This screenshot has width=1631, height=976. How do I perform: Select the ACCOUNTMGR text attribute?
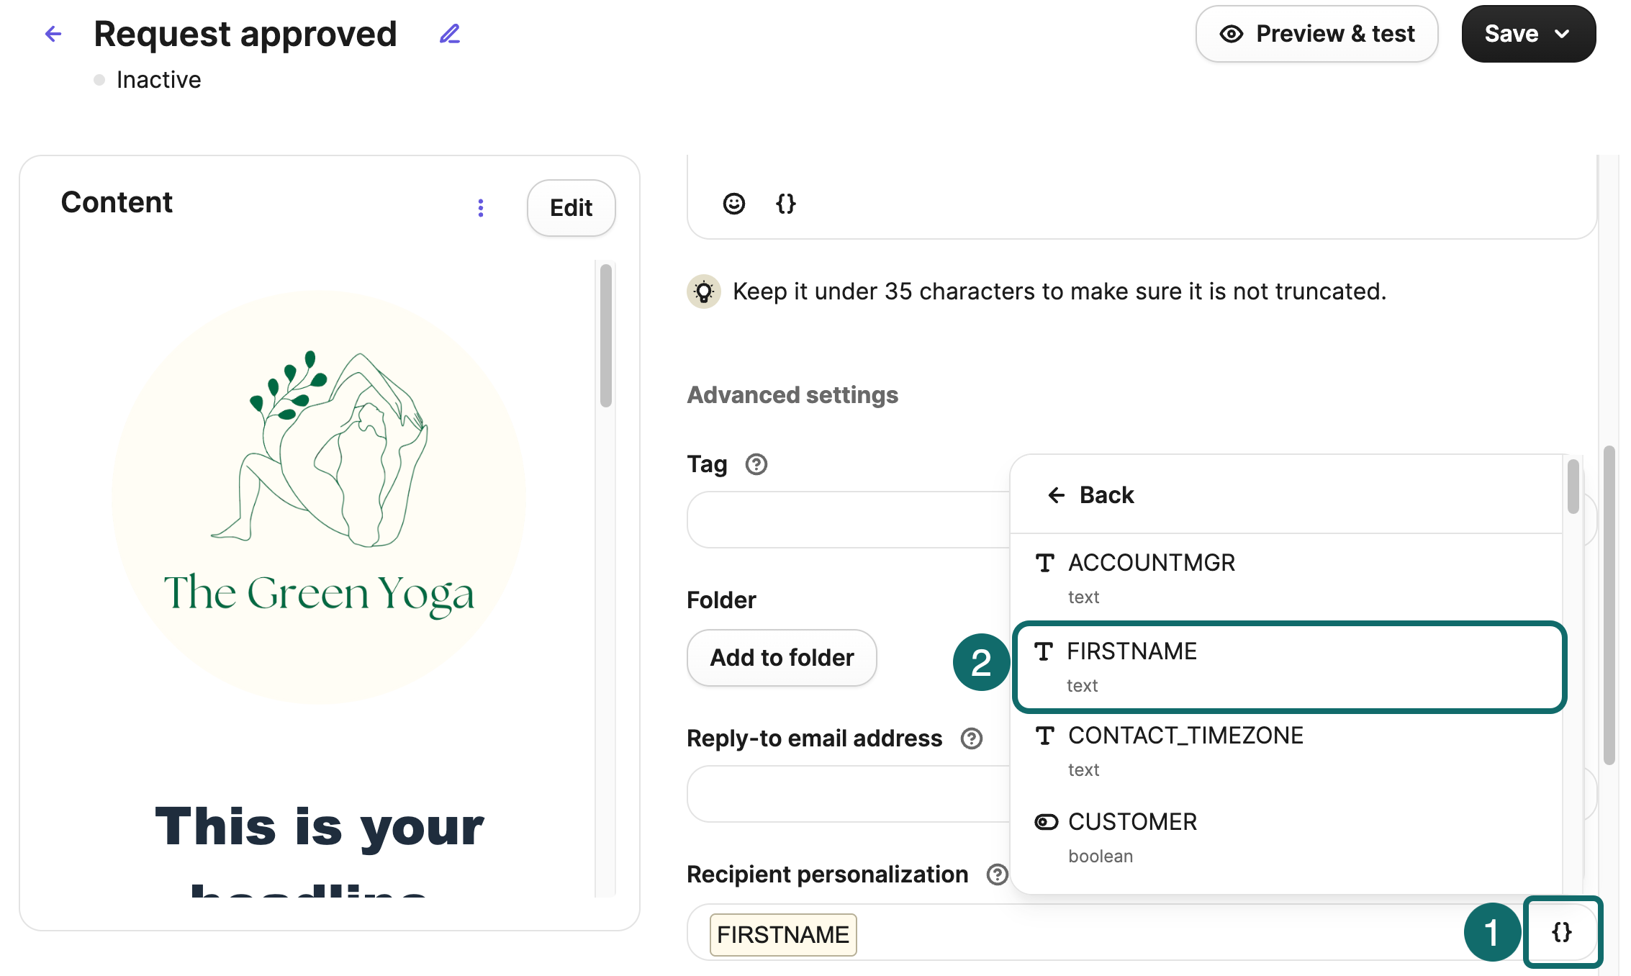pyautogui.click(x=1152, y=563)
